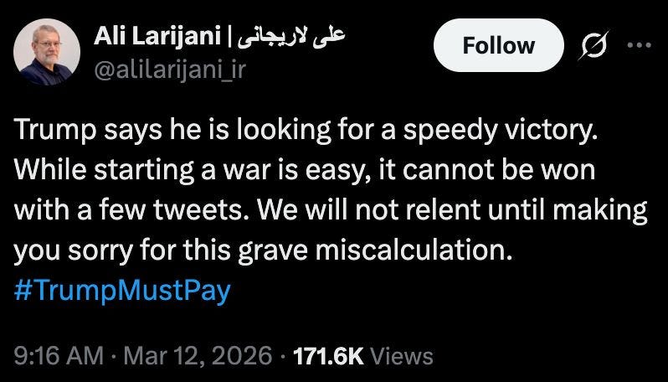Click Ali Larijani's profile avatar photo
Viewport: 668px width, 382px height.
pos(47,52)
